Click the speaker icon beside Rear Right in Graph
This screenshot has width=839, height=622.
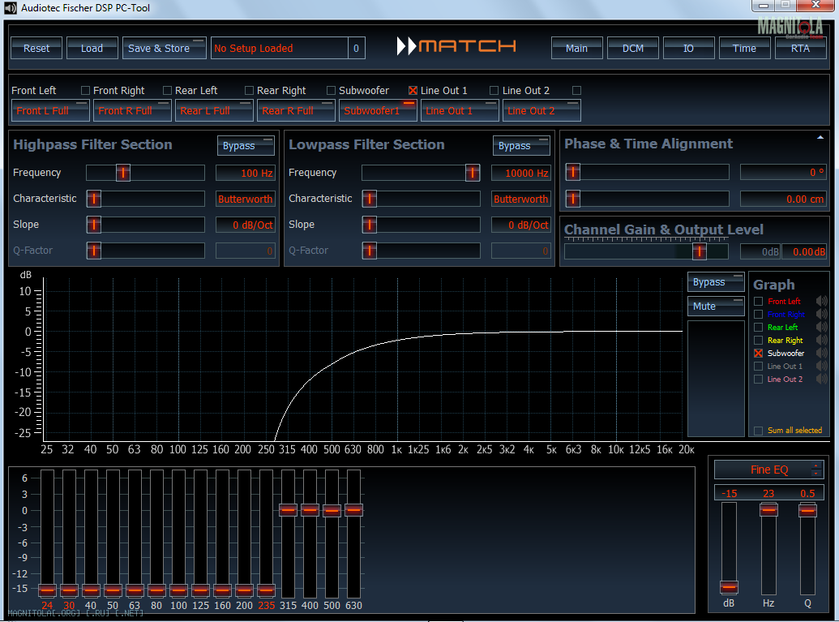(x=821, y=340)
